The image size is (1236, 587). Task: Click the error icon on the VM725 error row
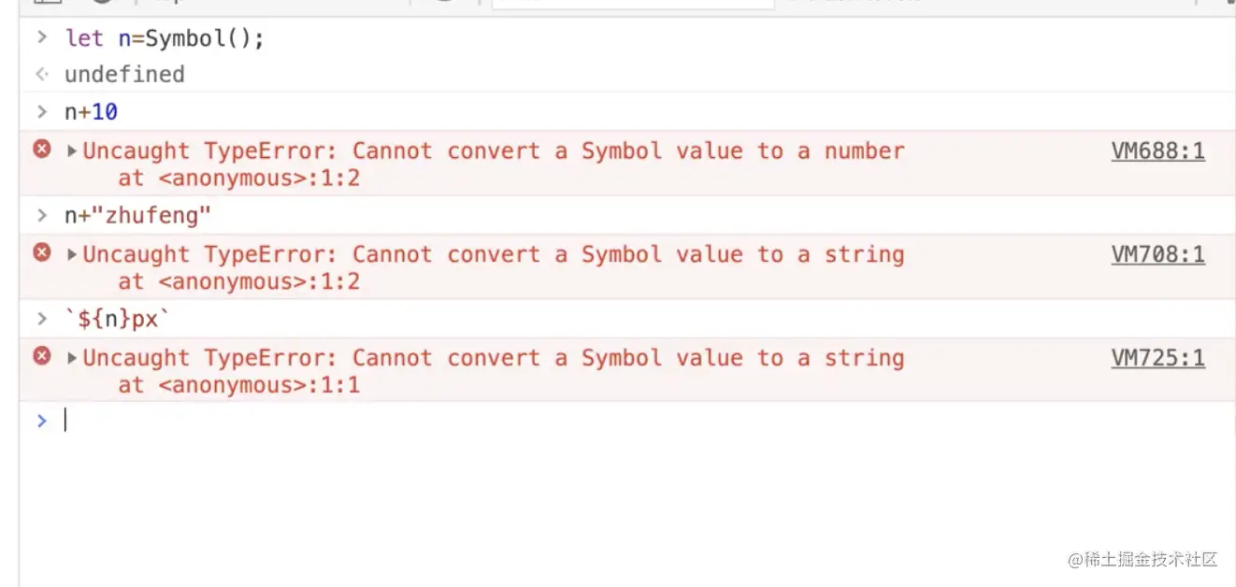(42, 355)
